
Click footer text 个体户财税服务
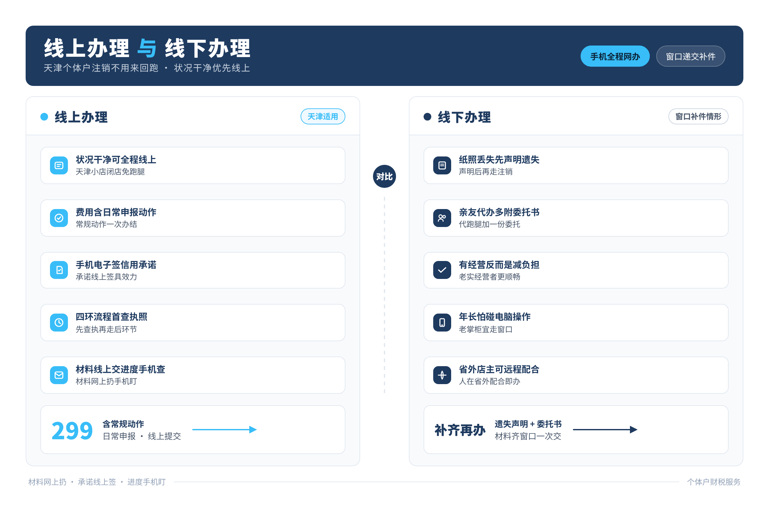714,482
